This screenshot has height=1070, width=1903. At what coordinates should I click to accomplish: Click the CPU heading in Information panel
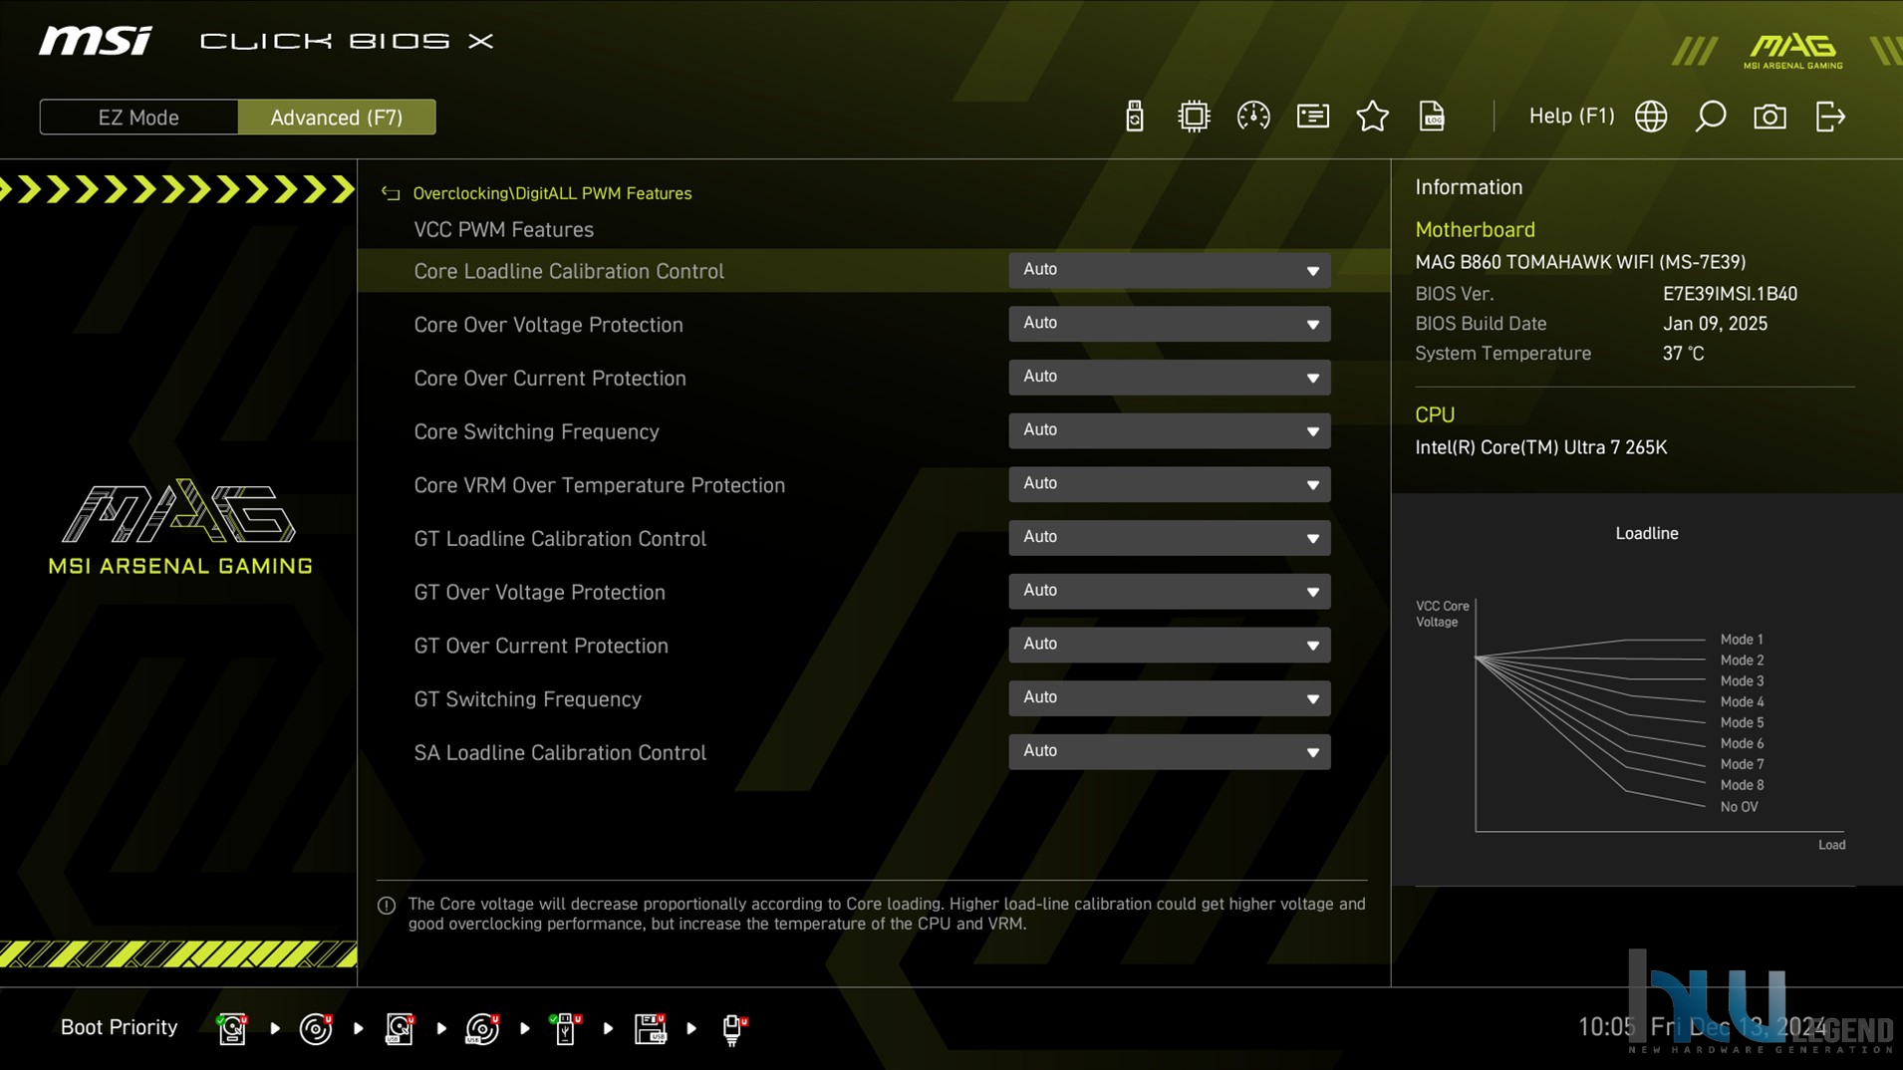[1435, 415]
